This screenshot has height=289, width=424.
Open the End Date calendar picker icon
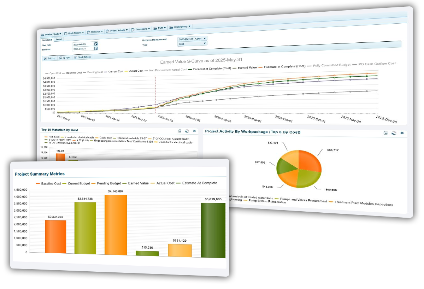[x=96, y=48]
